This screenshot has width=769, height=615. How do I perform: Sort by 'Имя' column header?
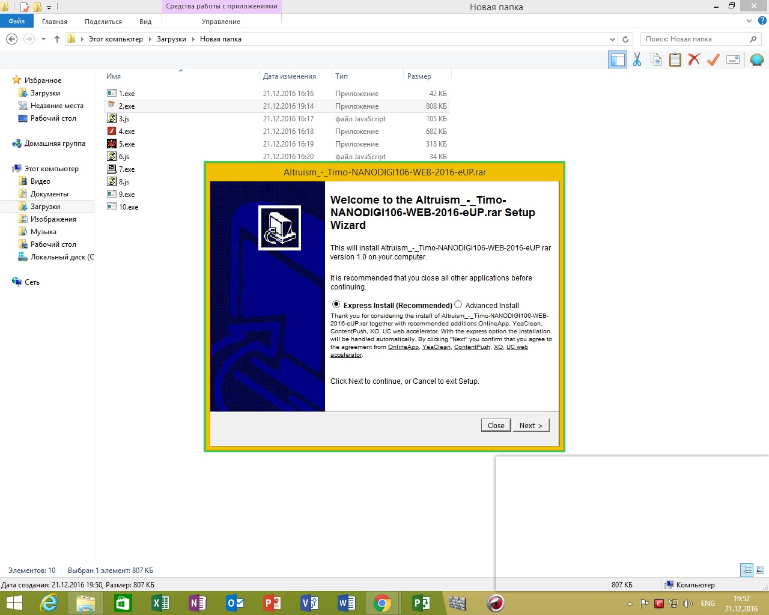(x=114, y=76)
